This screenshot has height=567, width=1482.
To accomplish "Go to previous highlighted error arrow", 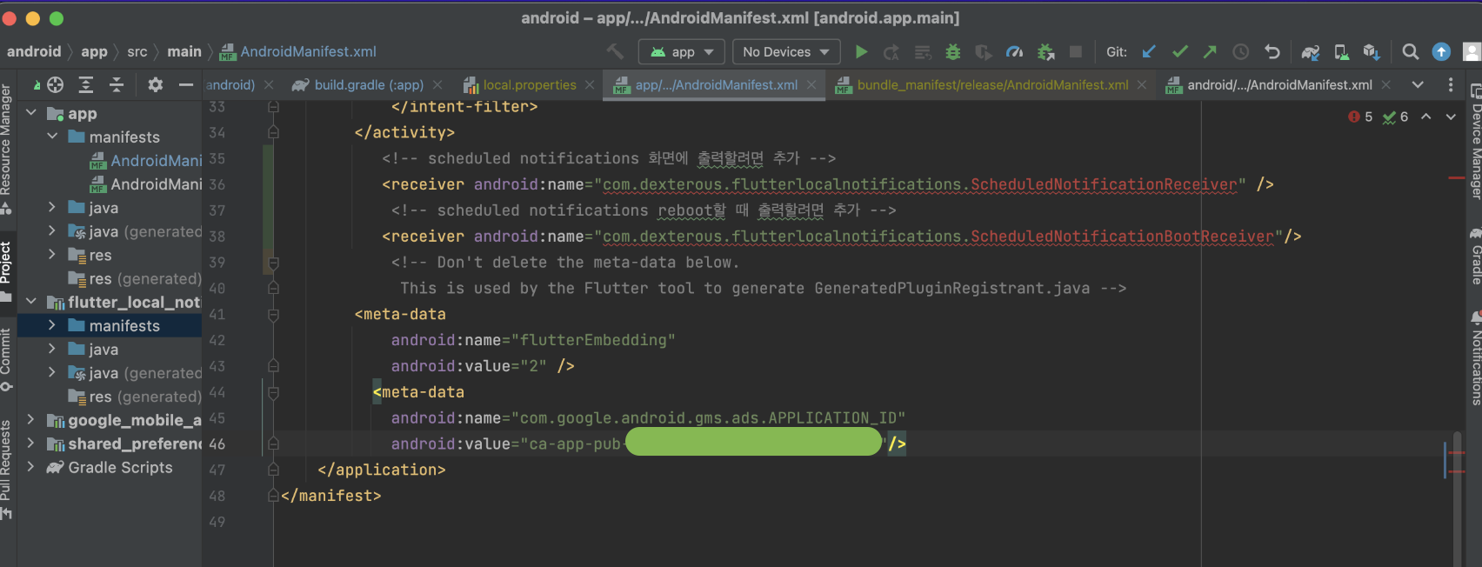I will click(x=1426, y=117).
